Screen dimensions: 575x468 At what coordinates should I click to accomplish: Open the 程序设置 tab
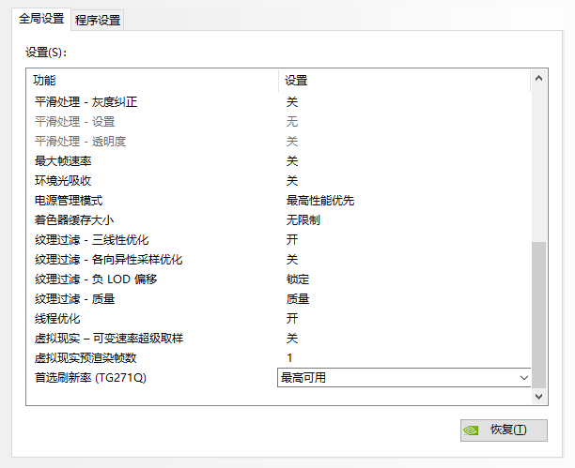98,20
